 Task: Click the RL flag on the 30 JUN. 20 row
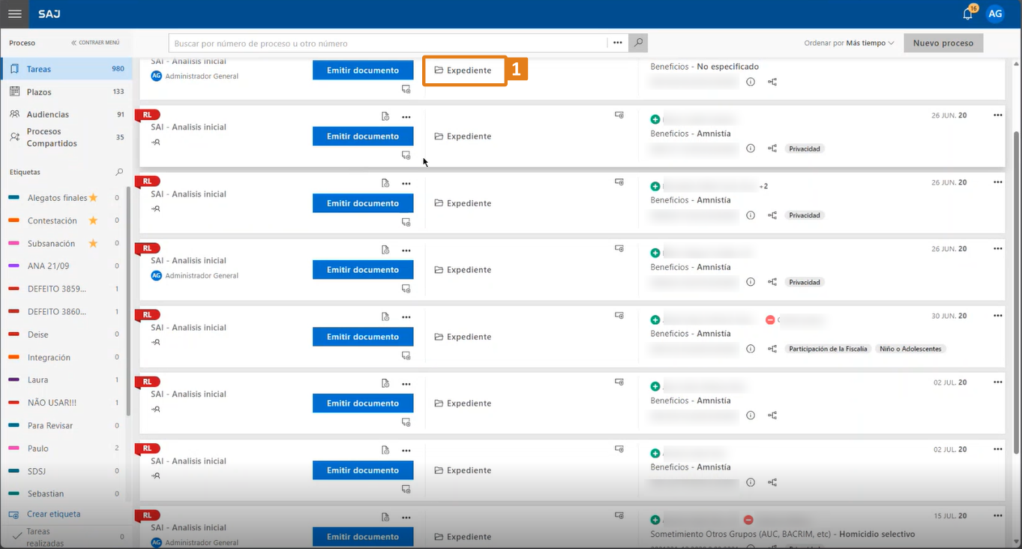point(147,315)
